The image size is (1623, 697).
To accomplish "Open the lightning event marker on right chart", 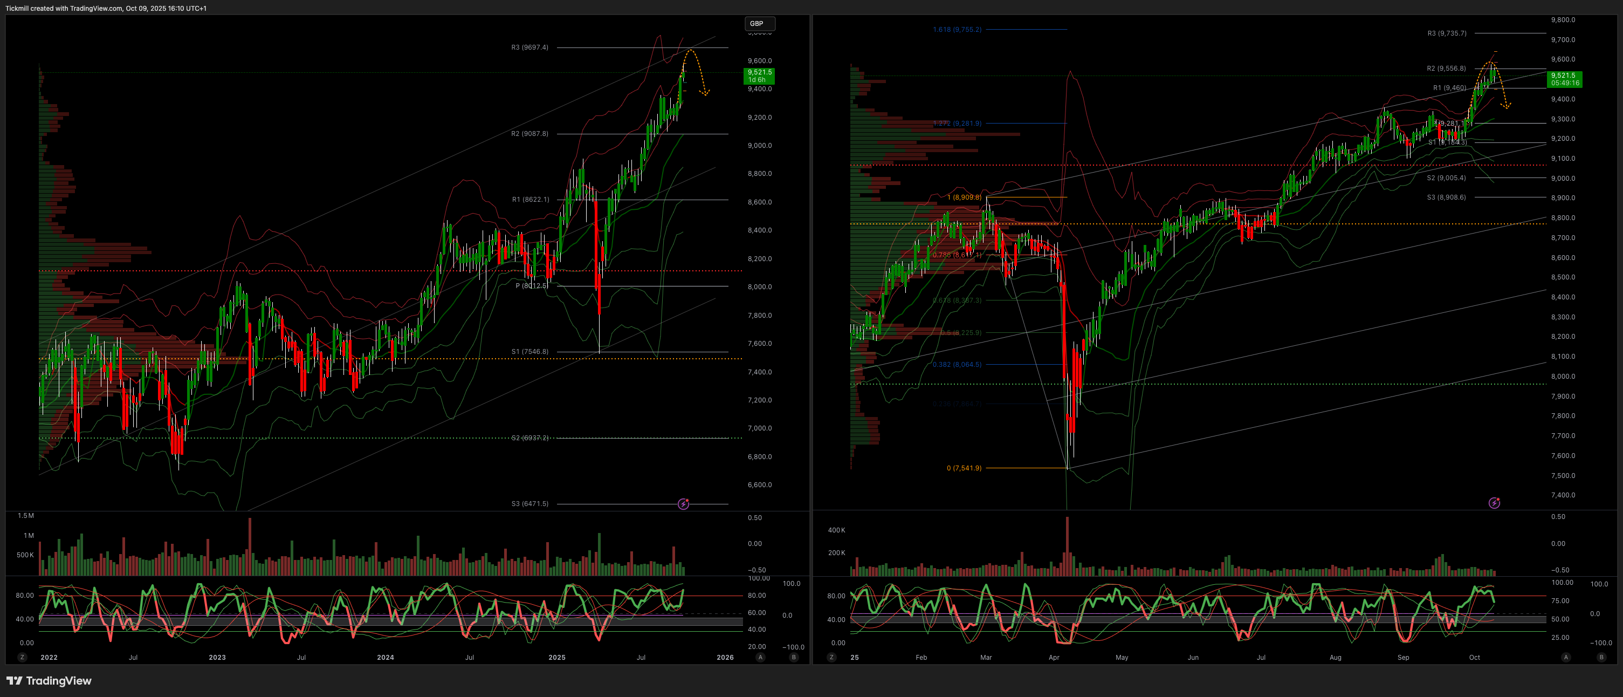I will click(1494, 503).
